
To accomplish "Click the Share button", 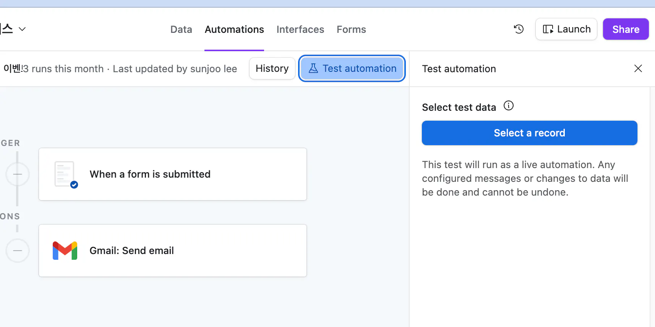I will tap(626, 29).
